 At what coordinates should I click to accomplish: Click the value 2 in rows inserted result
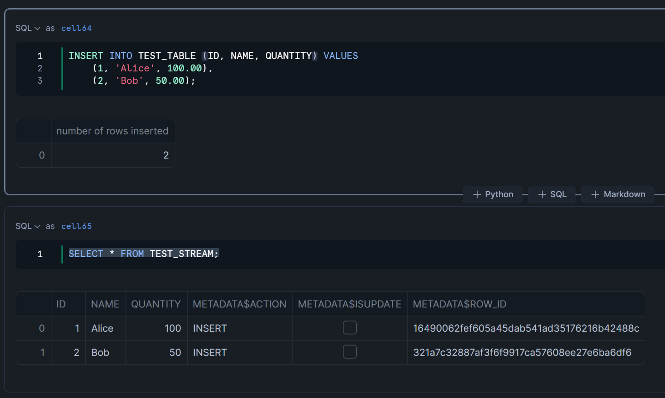pos(113,155)
